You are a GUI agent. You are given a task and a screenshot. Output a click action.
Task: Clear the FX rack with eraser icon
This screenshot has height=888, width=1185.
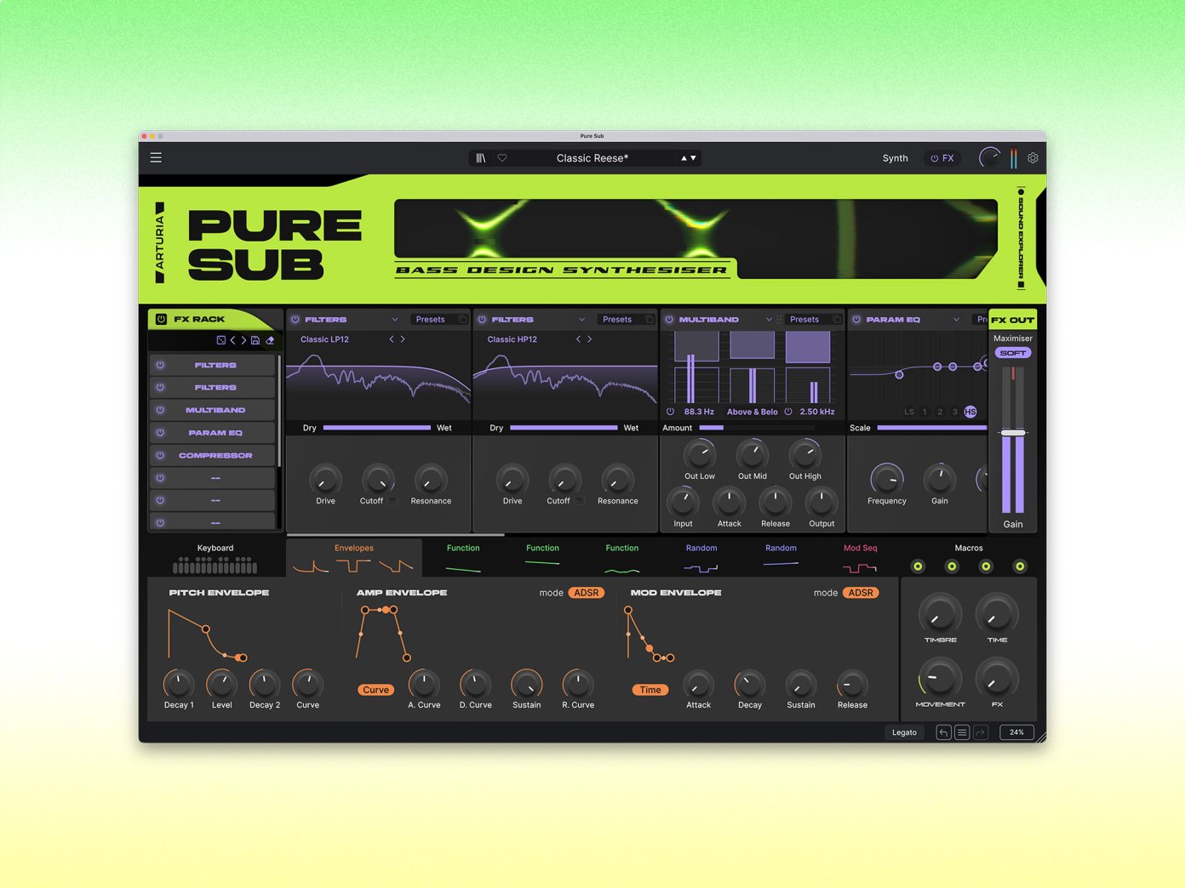(x=270, y=340)
